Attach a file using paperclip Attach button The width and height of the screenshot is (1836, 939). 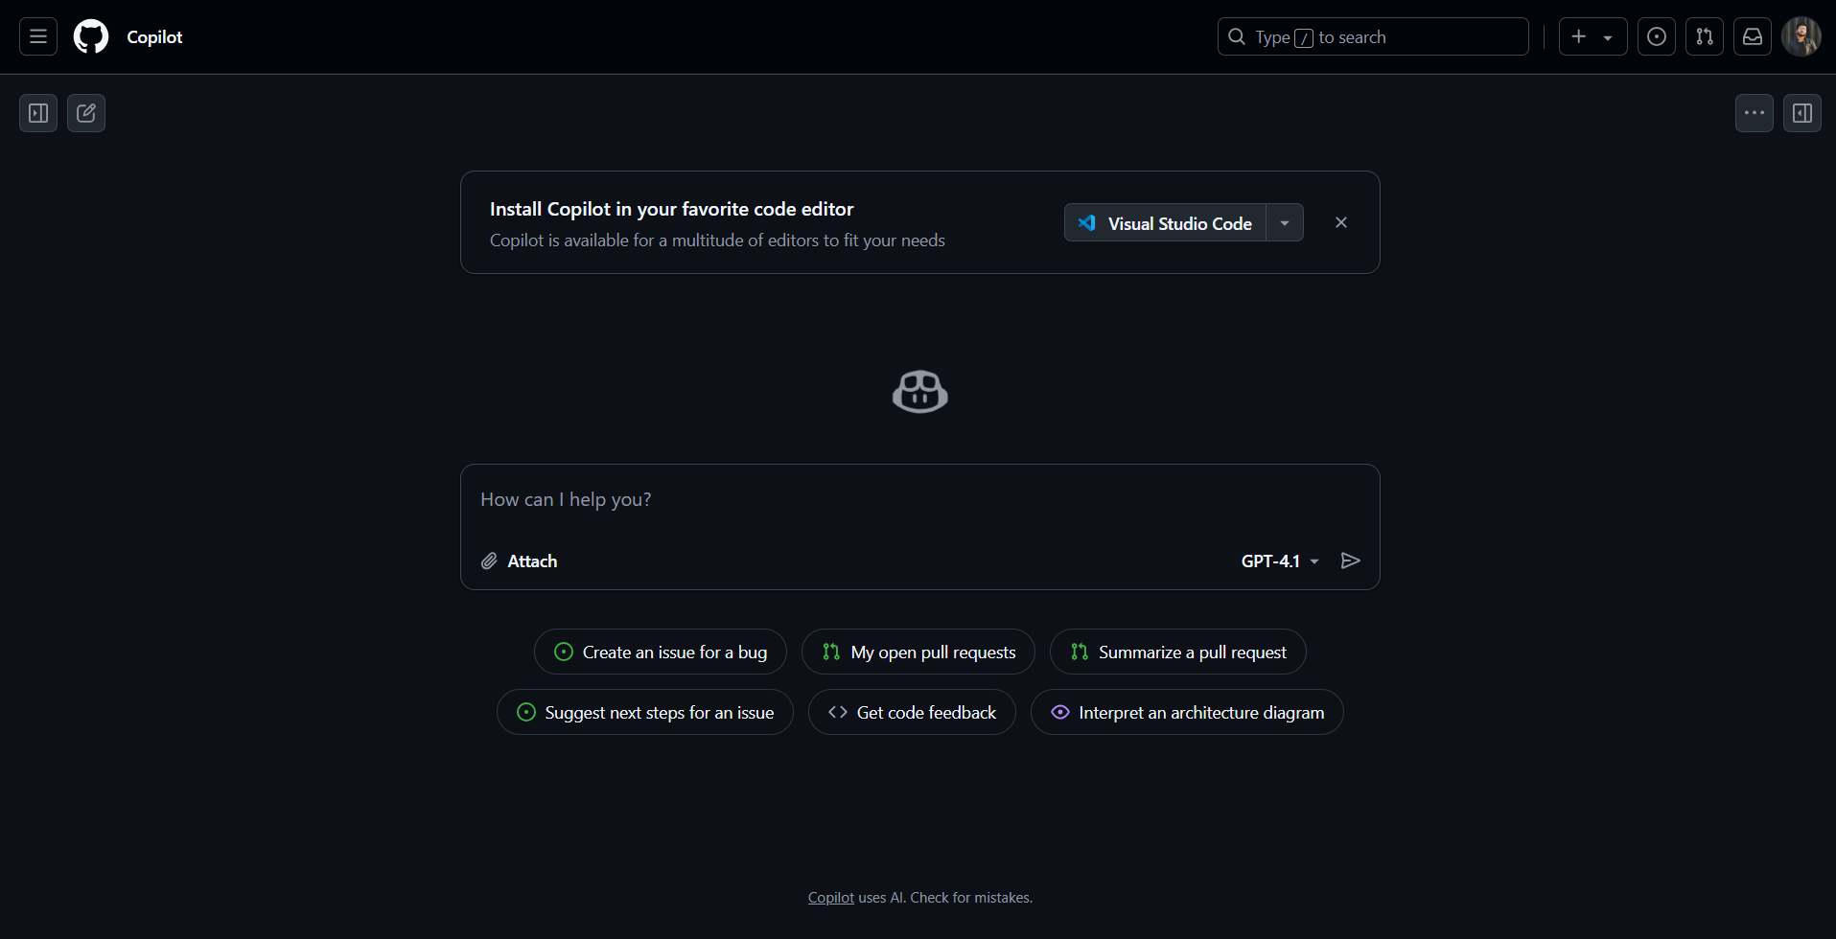point(519,561)
